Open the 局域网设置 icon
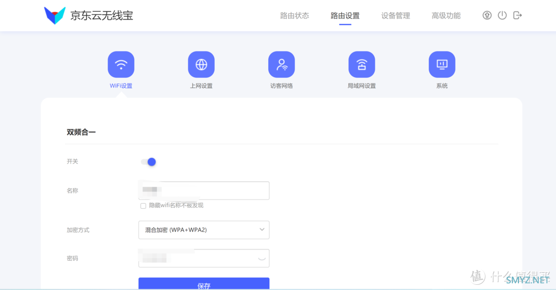 pos(362,64)
